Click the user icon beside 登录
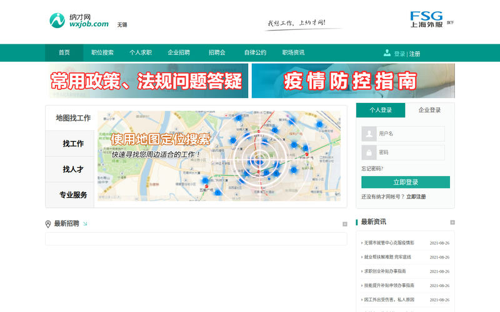The image size is (500, 312). 387,53
